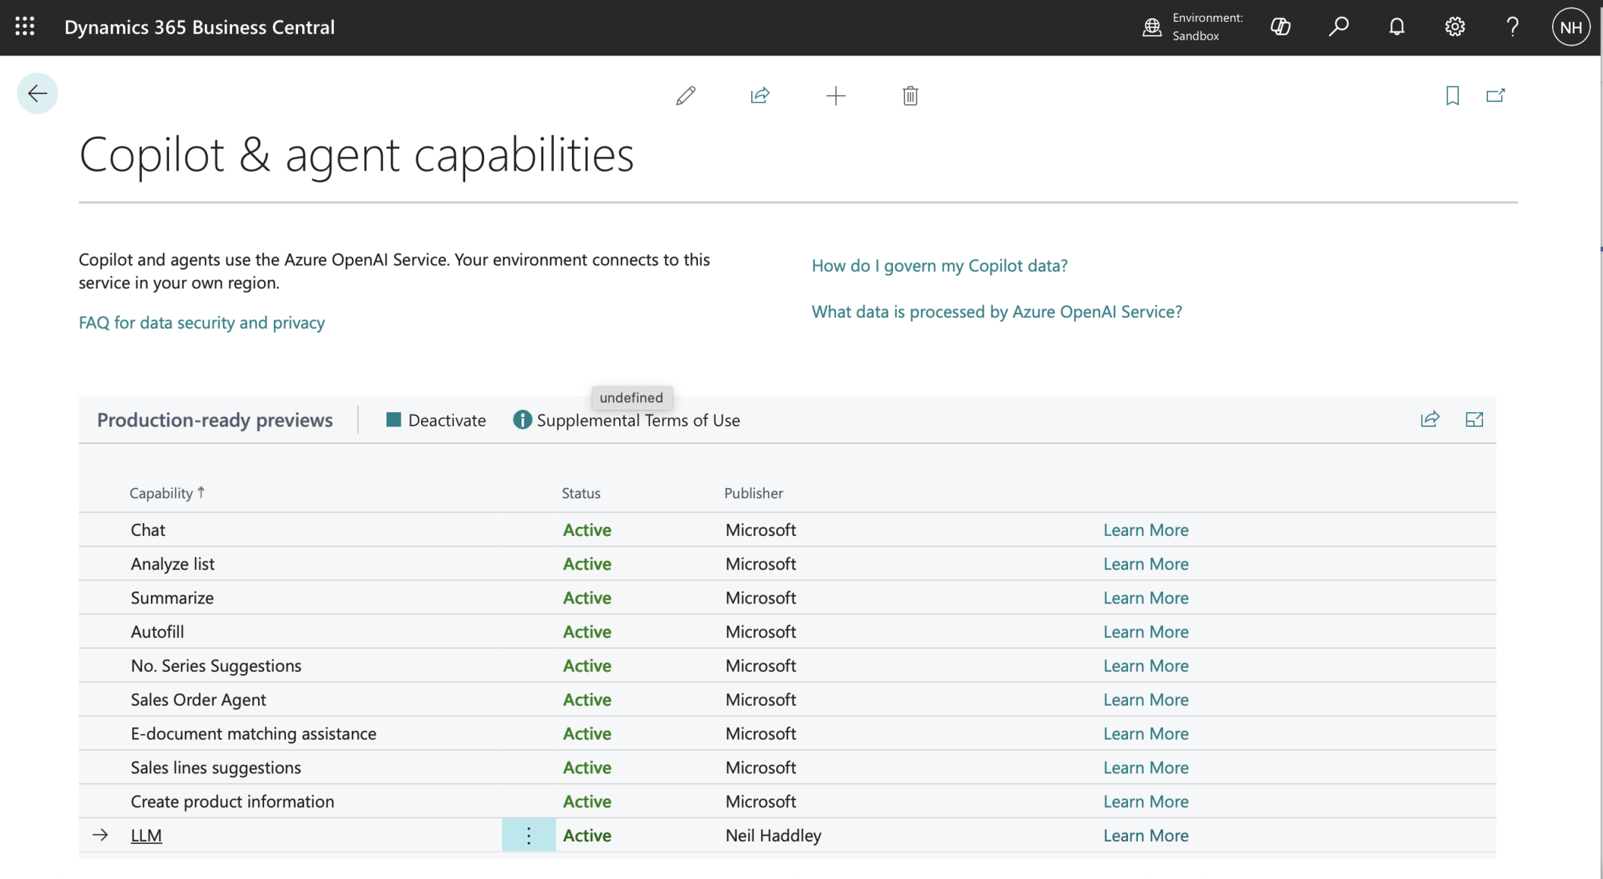The image size is (1603, 879).
Task: Open the notifications bell
Action: coord(1397,28)
